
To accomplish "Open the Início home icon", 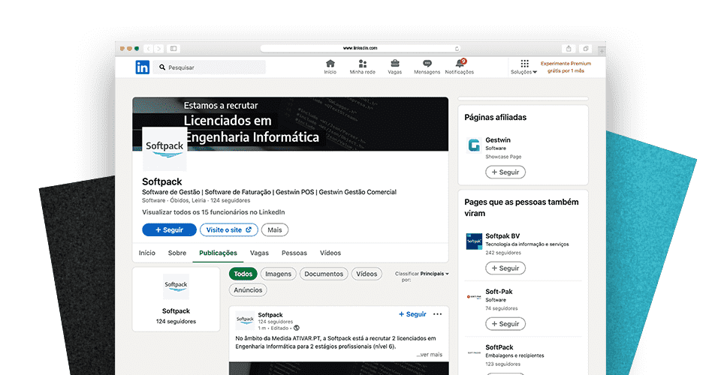I will click(x=330, y=64).
